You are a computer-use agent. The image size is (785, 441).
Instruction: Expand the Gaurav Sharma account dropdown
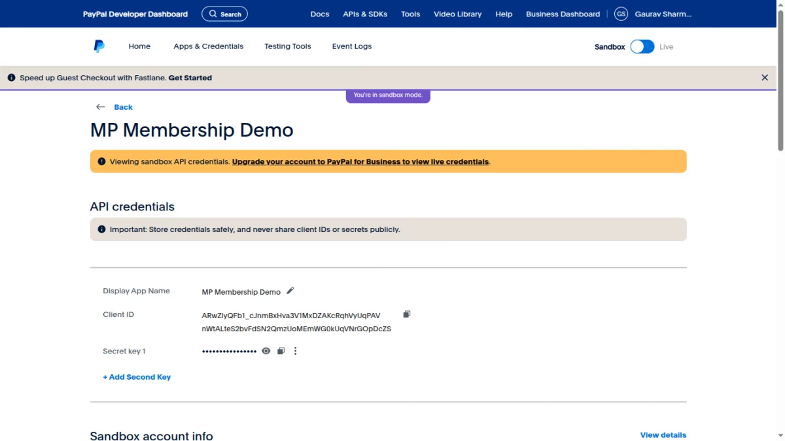click(x=665, y=13)
